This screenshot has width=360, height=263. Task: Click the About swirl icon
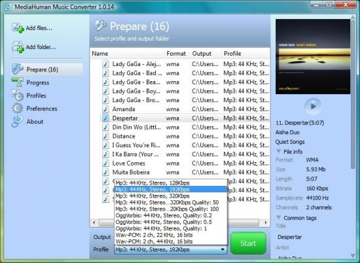point(18,122)
